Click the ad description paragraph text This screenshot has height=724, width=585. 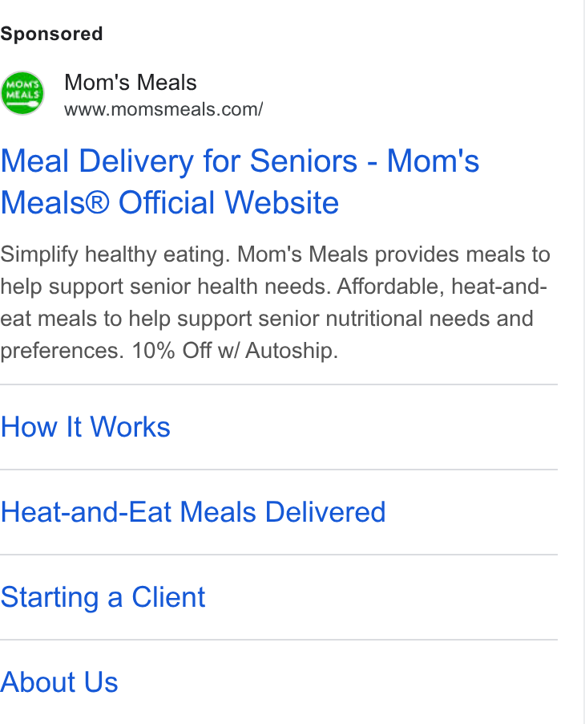point(275,303)
